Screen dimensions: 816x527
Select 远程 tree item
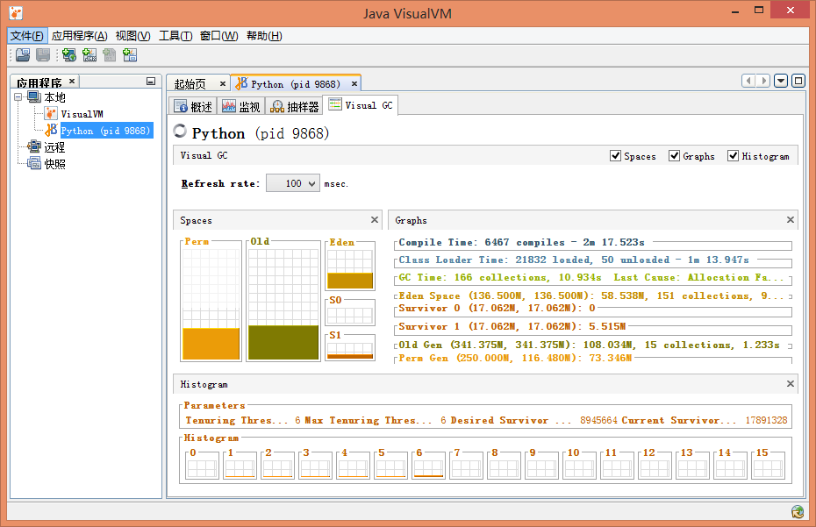[x=54, y=147]
